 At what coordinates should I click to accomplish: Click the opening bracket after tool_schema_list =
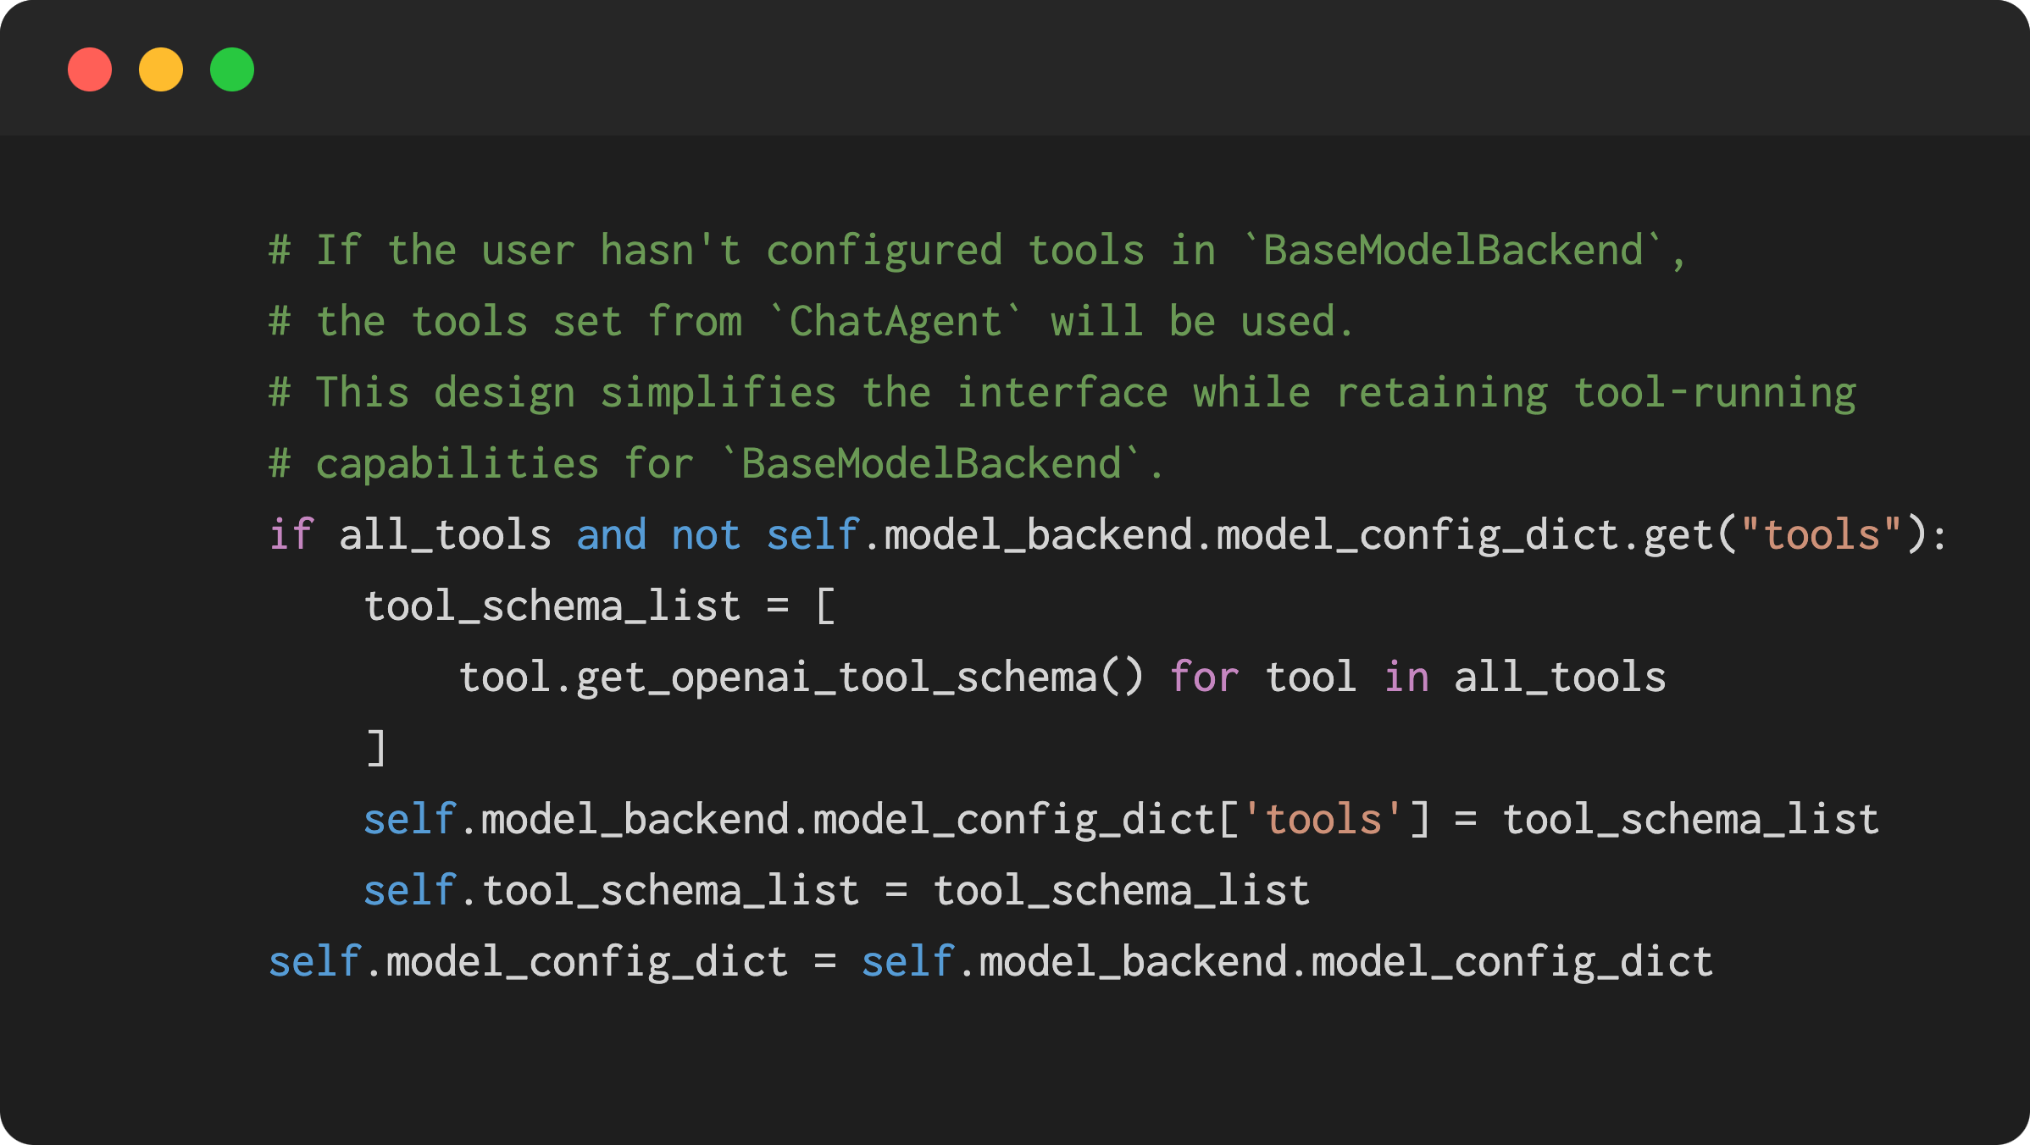pyautogui.click(x=826, y=606)
